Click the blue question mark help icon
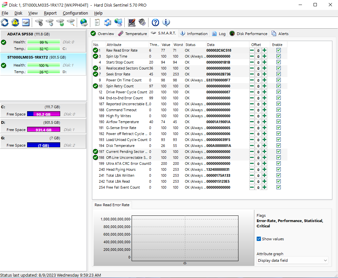The width and height of the screenshot is (338, 278). [155, 23]
